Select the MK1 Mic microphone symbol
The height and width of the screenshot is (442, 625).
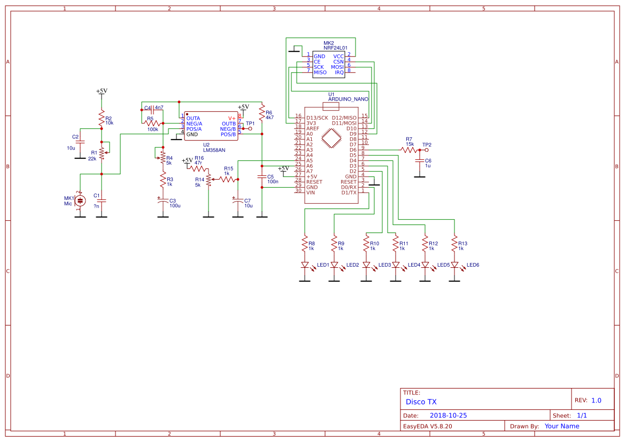[x=80, y=201]
